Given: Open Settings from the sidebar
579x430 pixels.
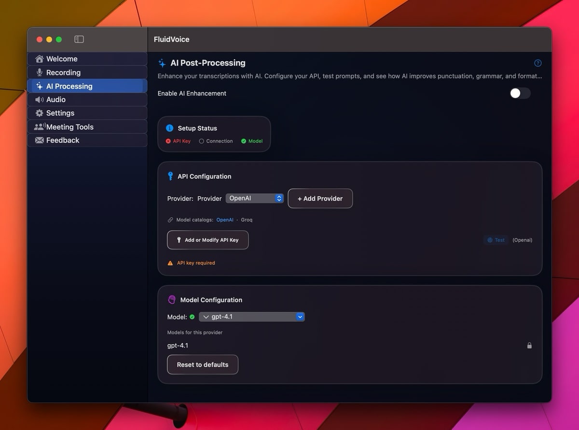Looking at the screenshot, I should pos(60,113).
